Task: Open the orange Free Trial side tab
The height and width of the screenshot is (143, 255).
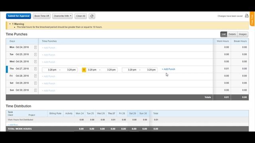Action: coord(252,19)
